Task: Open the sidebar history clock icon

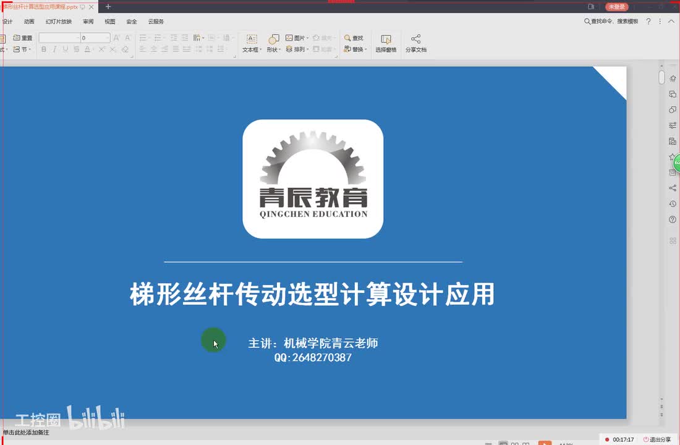Action: click(x=673, y=203)
